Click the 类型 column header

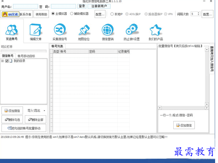click(x=56, y=51)
